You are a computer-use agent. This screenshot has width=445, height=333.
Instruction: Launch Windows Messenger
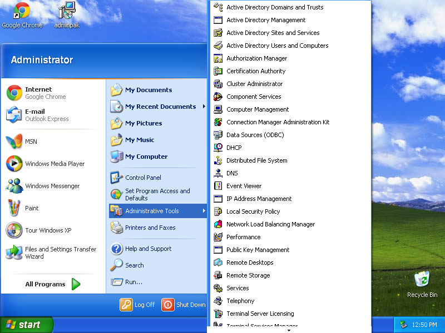pyautogui.click(x=53, y=186)
